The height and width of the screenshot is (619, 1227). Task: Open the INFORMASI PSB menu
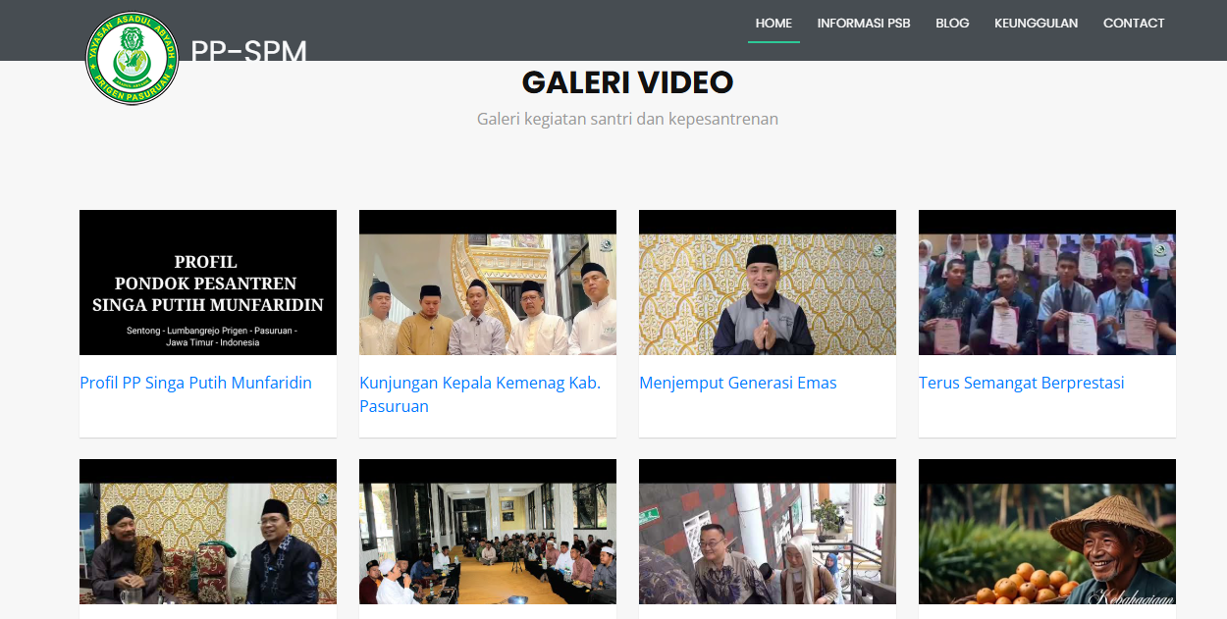click(x=864, y=24)
